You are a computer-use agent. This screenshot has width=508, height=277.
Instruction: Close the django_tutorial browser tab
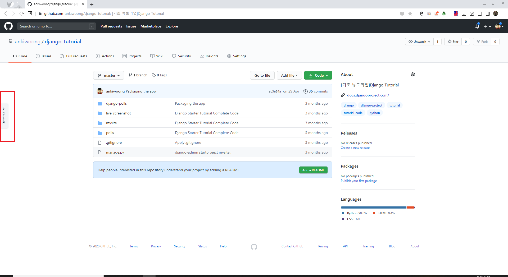tap(83, 4)
